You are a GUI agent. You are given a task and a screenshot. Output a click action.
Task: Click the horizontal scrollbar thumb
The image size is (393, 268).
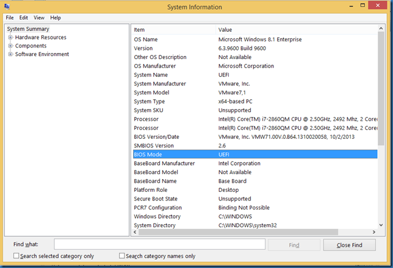[x=238, y=232]
